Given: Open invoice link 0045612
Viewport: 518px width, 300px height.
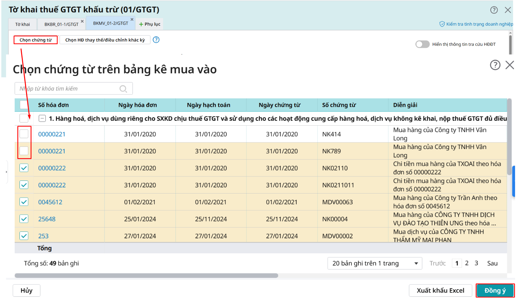Looking at the screenshot, I should [x=50, y=202].
